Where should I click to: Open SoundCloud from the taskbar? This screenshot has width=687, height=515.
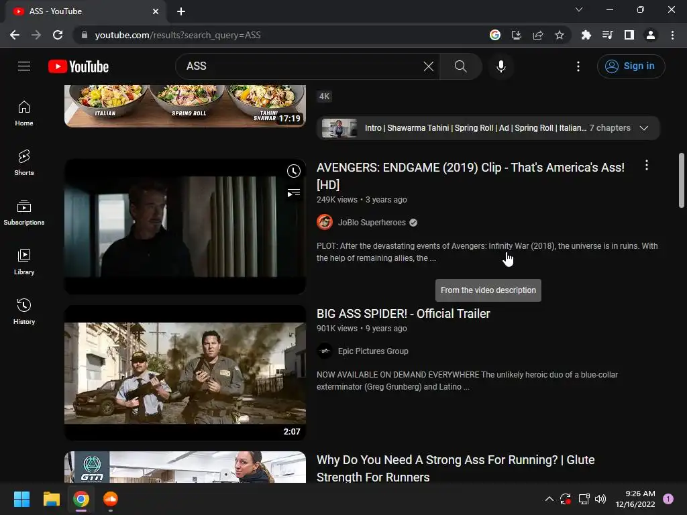tap(111, 499)
